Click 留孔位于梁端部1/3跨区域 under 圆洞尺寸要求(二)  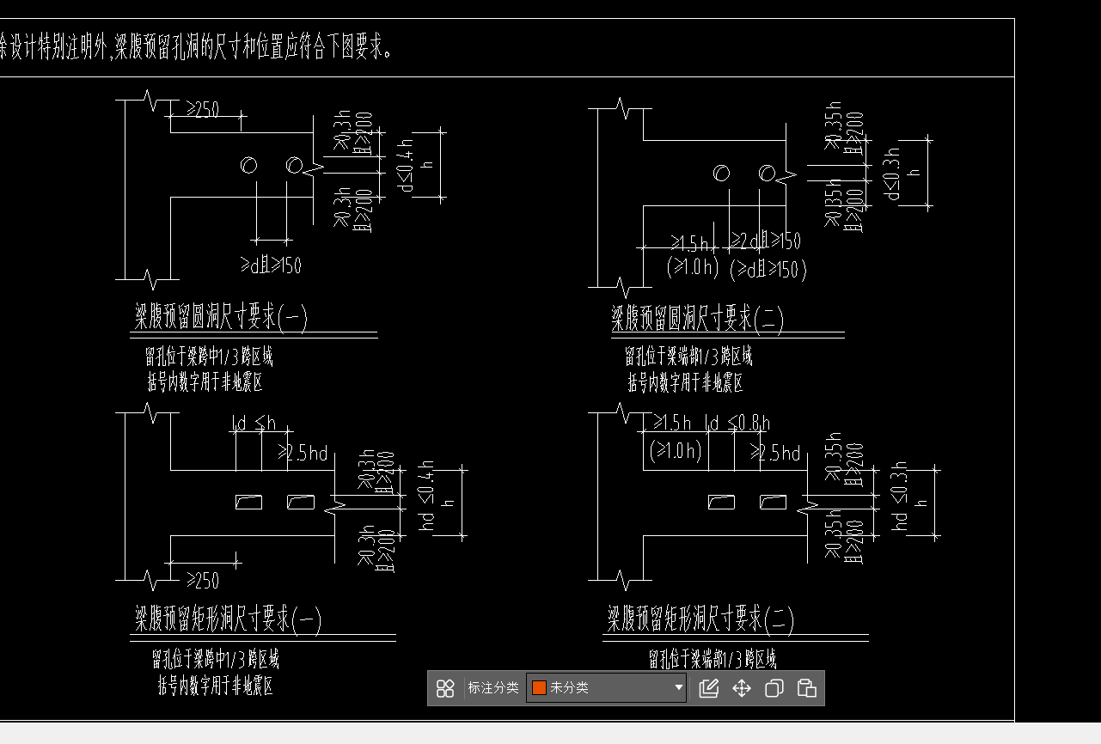point(688,356)
